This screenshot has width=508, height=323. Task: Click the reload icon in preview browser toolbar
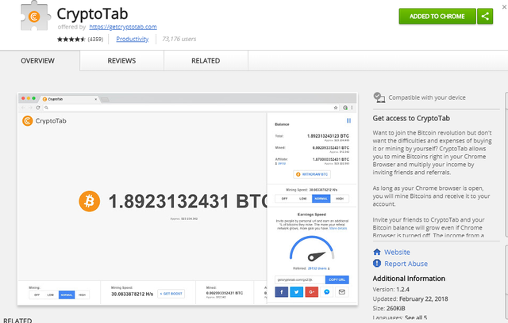point(38,108)
